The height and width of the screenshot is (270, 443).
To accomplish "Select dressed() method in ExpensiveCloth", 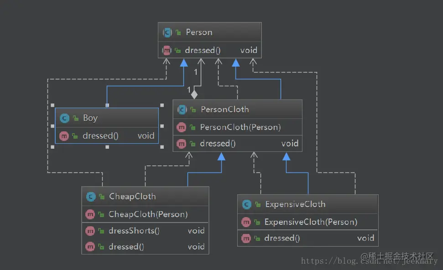I will tap(308, 239).
